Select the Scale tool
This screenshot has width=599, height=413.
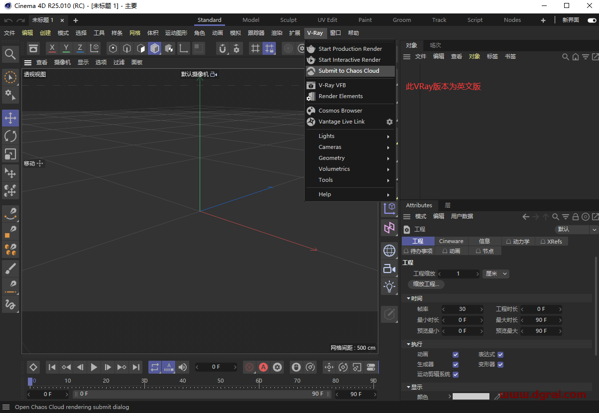coord(10,154)
